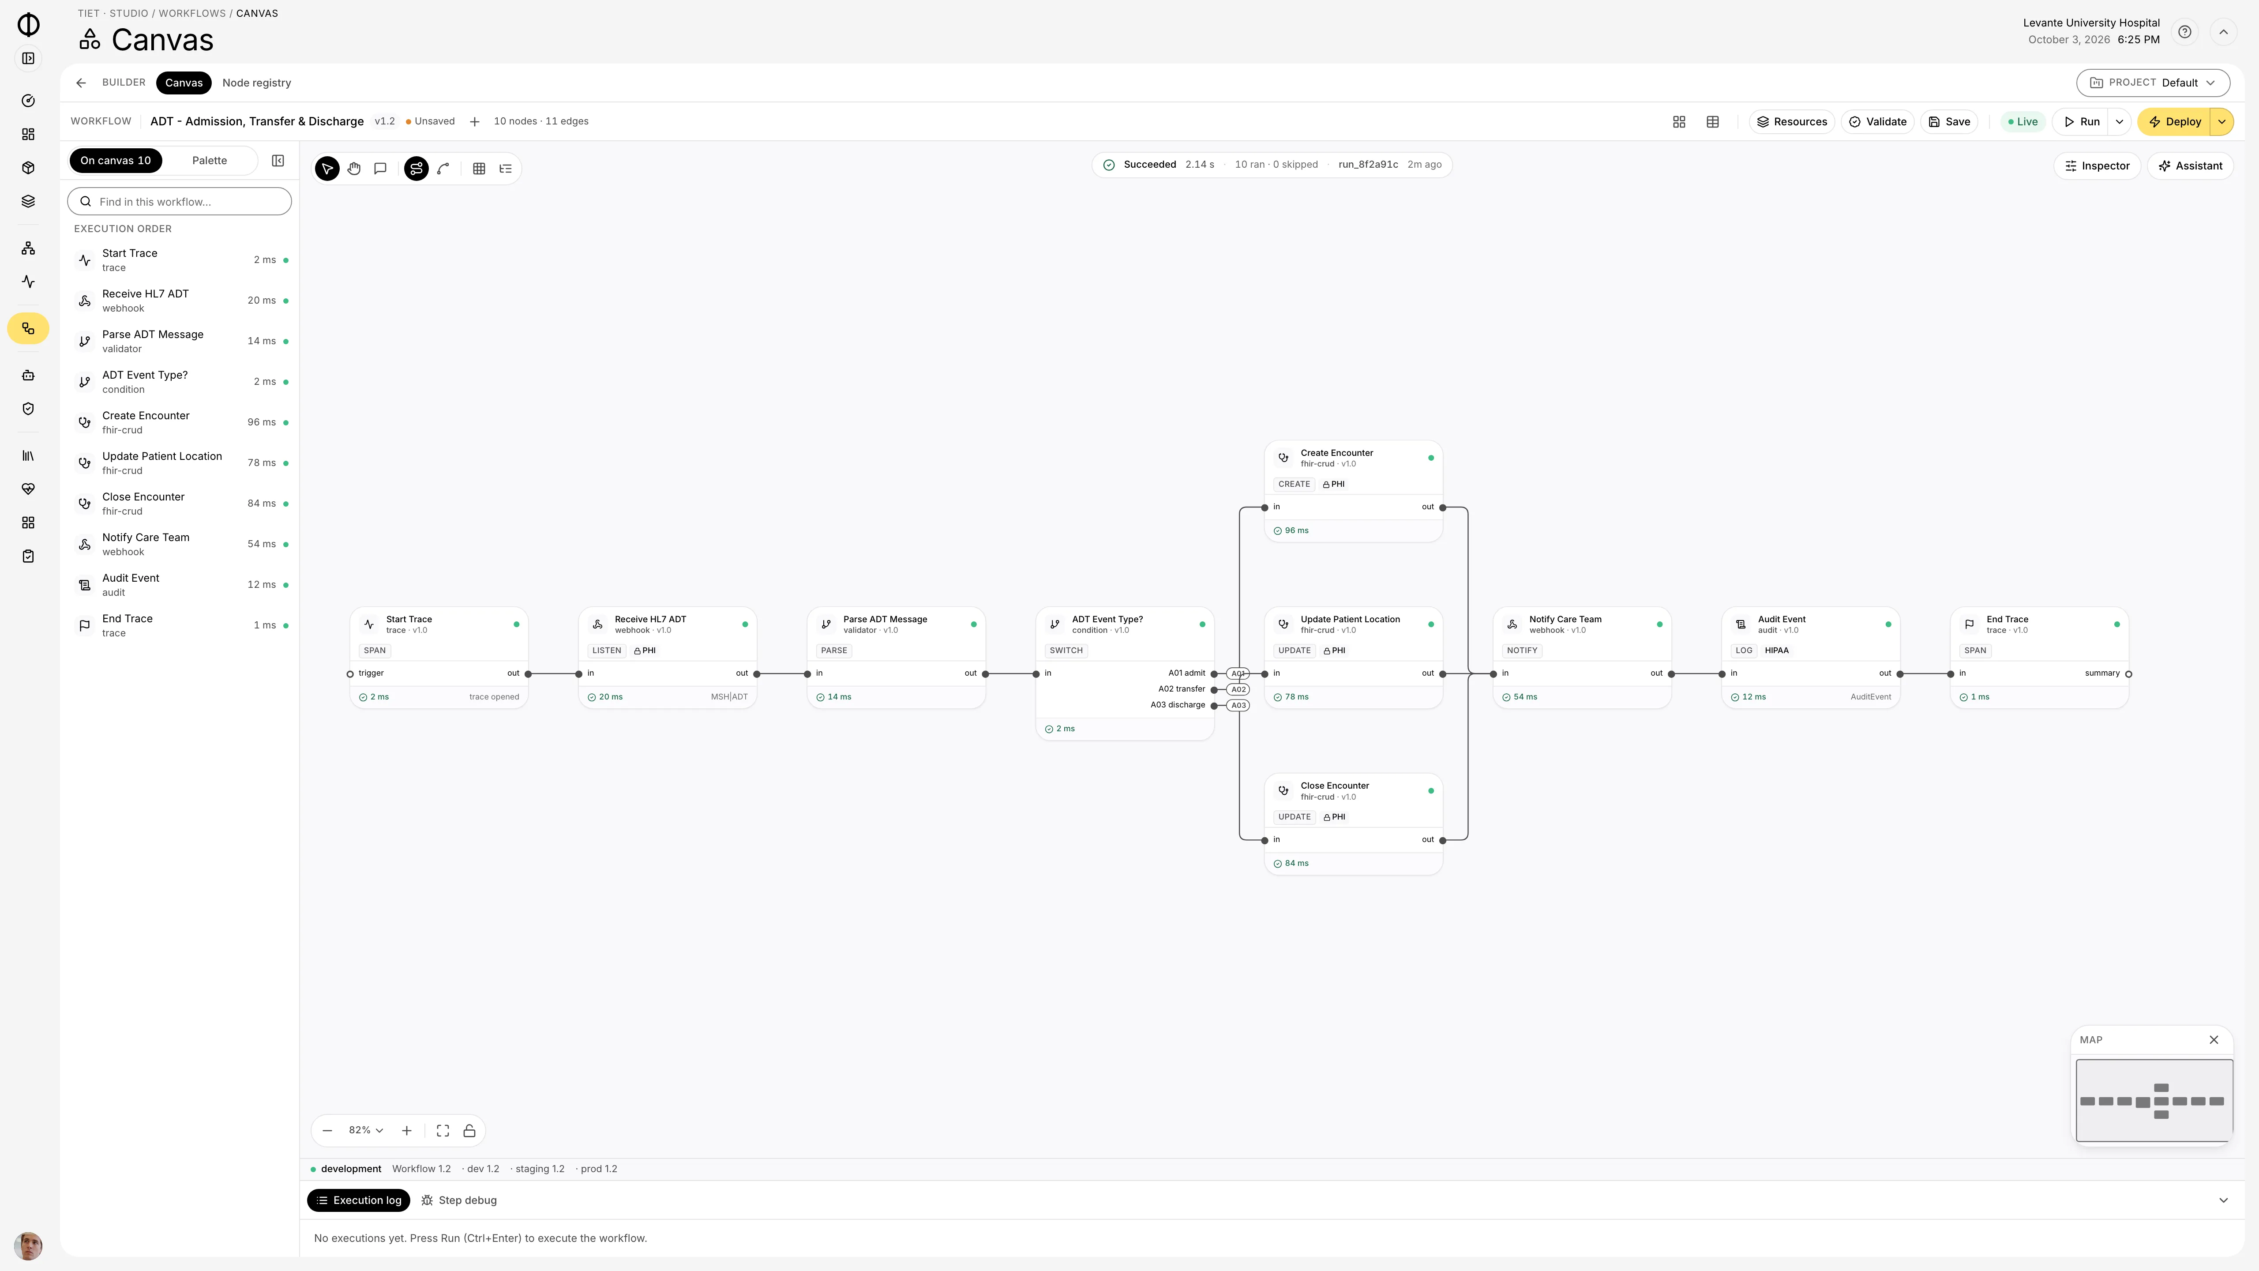Add a new workflow version plus
2259x1271 pixels.
click(x=474, y=122)
